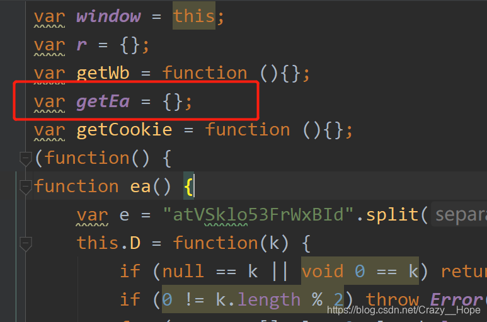Screen dimensions: 487x322
Task: Click the 'Error' identifier after throw
Action: [457, 300]
